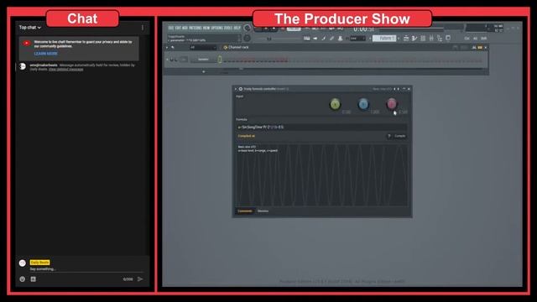Click the LEARN MORE link in chat
Image resolution: width=537 pixels, height=302 pixels.
pyautogui.click(x=45, y=54)
